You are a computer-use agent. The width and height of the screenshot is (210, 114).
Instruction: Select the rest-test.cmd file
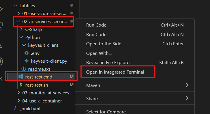tap(39, 77)
